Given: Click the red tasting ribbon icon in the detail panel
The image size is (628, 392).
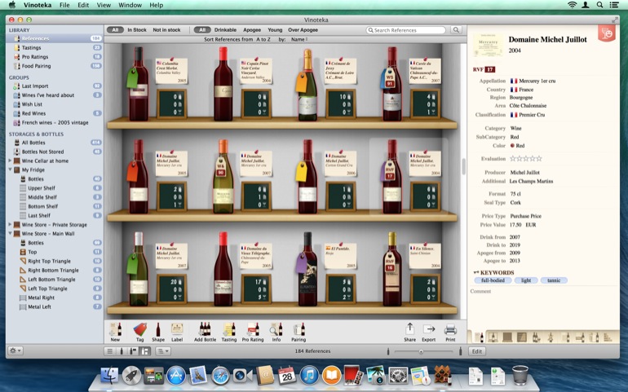Looking at the screenshot, I should (607, 33).
